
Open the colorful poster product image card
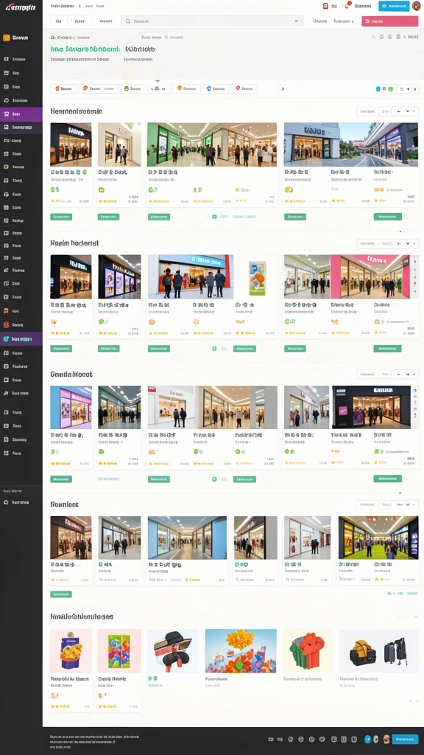(257, 277)
